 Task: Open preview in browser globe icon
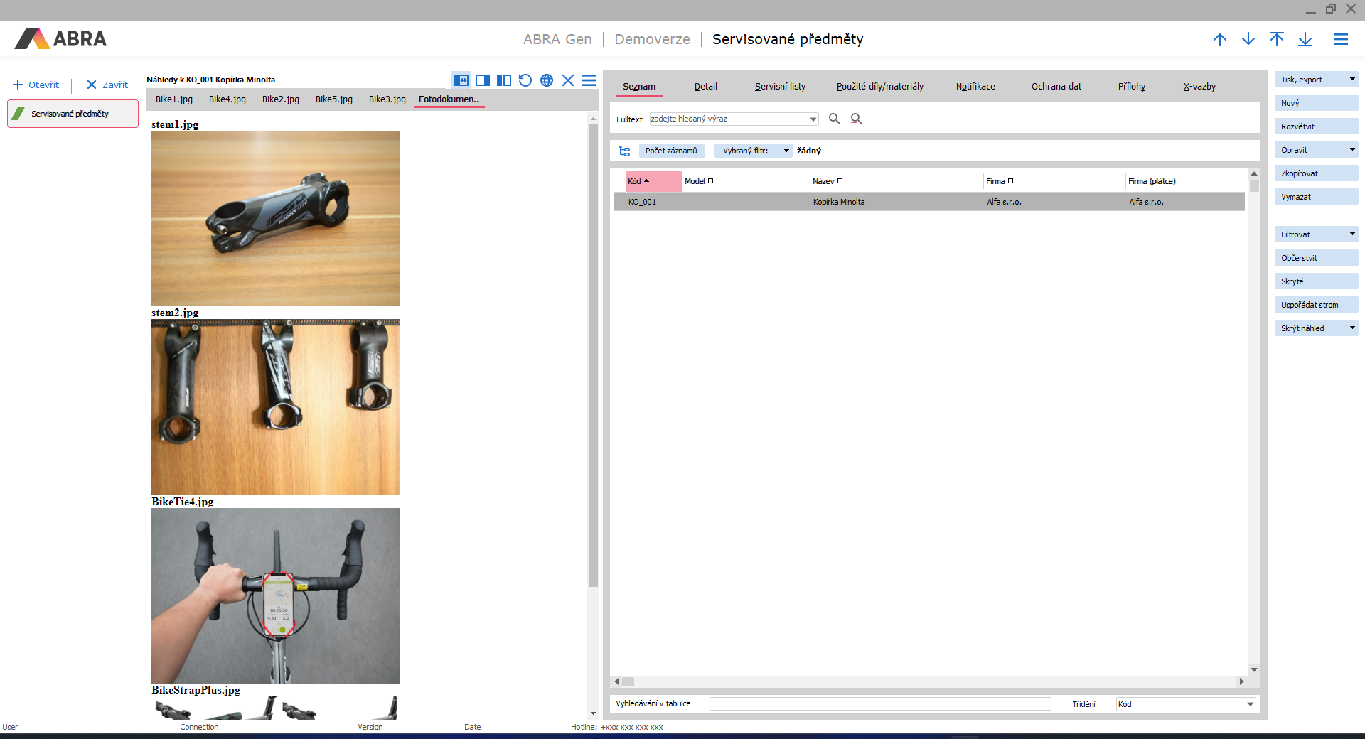click(547, 80)
